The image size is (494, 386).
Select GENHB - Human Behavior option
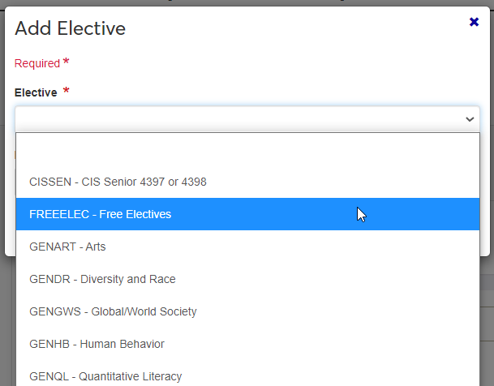[97, 344]
